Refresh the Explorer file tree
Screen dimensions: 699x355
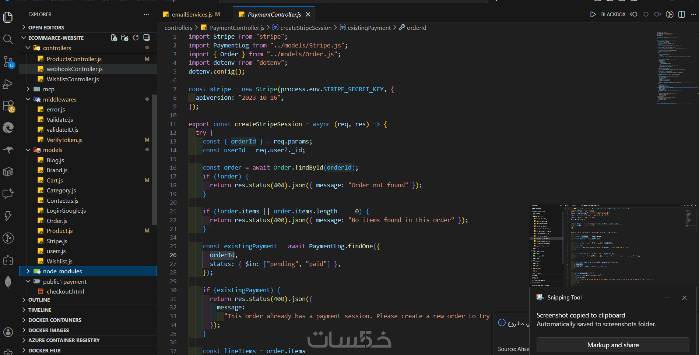pyautogui.click(x=136, y=38)
